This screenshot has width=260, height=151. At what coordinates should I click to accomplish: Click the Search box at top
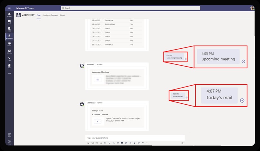[131, 8]
